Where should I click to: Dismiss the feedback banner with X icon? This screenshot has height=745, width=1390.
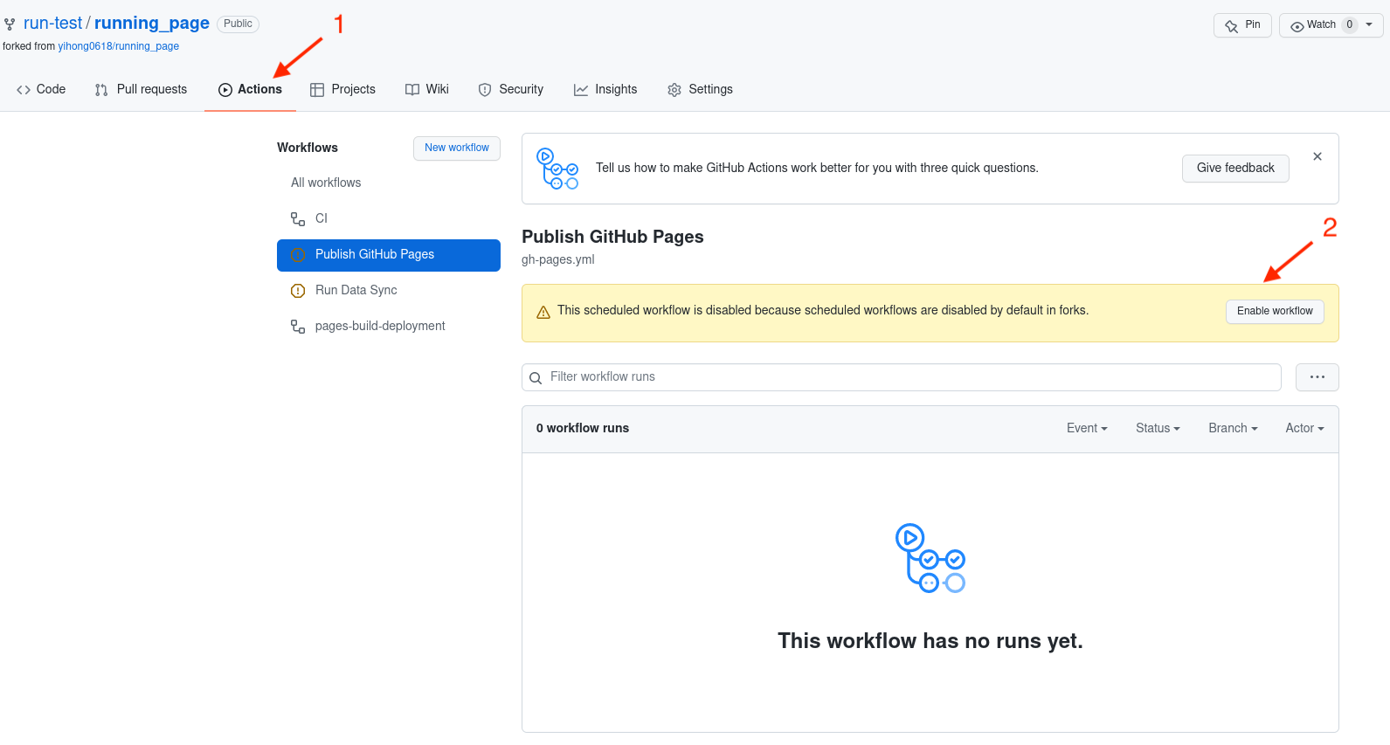(x=1317, y=156)
